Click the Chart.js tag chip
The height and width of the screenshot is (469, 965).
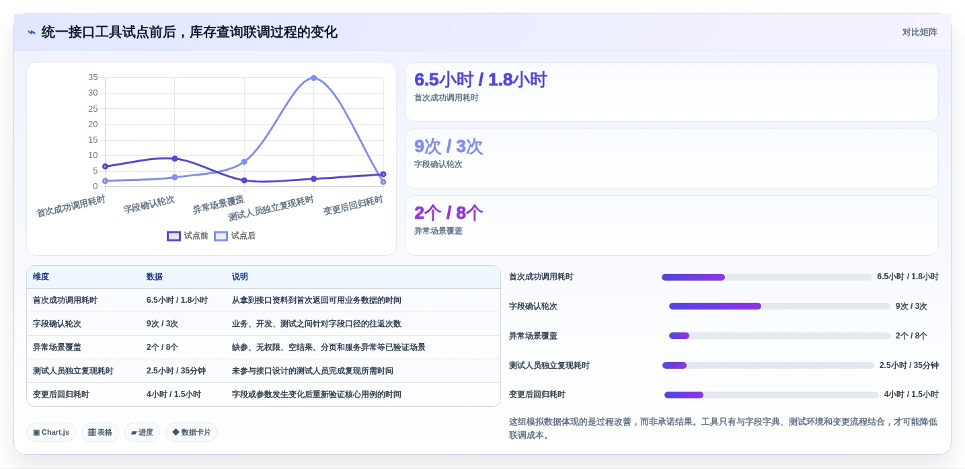pos(51,433)
